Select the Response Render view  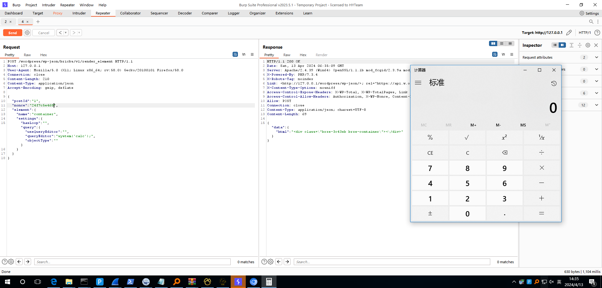pos(321,55)
